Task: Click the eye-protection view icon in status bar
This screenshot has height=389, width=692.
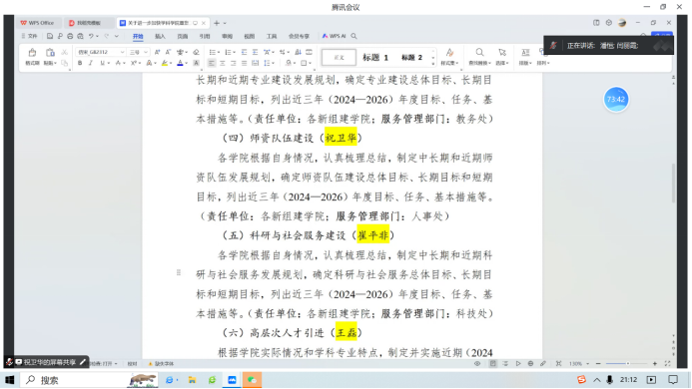Action: pyautogui.click(x=477, y=364)
